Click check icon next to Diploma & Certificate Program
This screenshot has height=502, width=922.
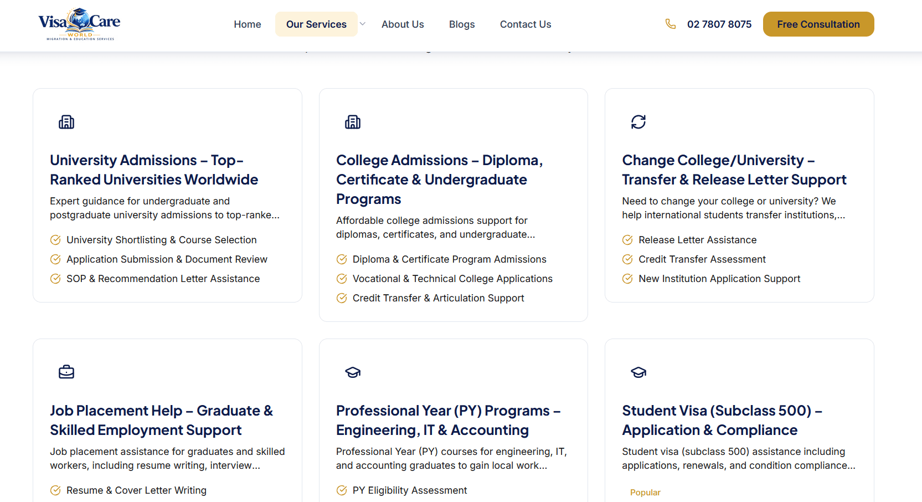[x=342, y=259]
